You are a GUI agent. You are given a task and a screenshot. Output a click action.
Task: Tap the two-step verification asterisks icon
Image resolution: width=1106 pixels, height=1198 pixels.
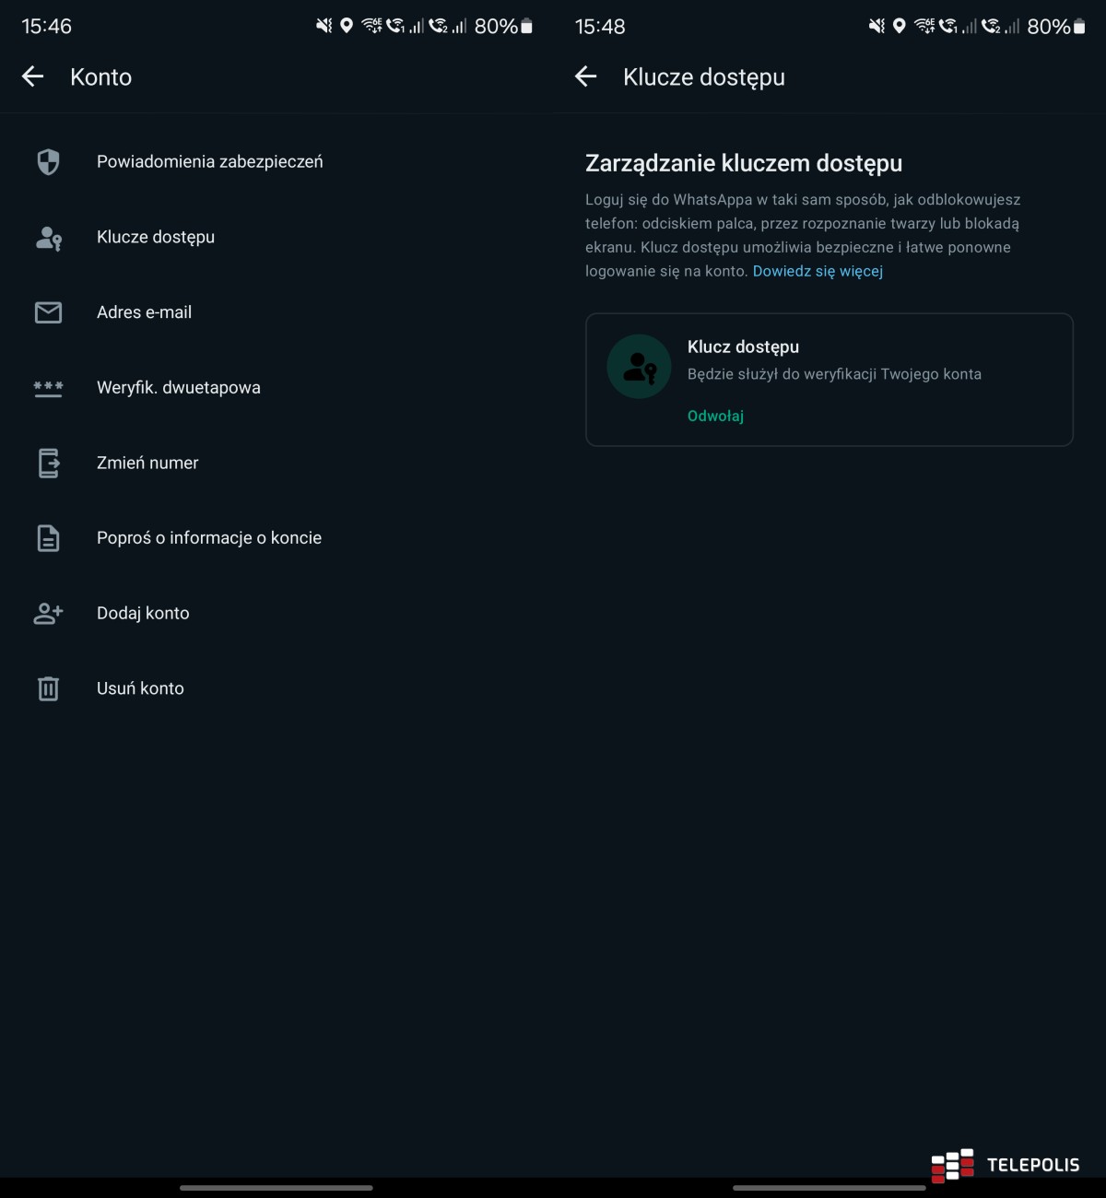point(48,388)
